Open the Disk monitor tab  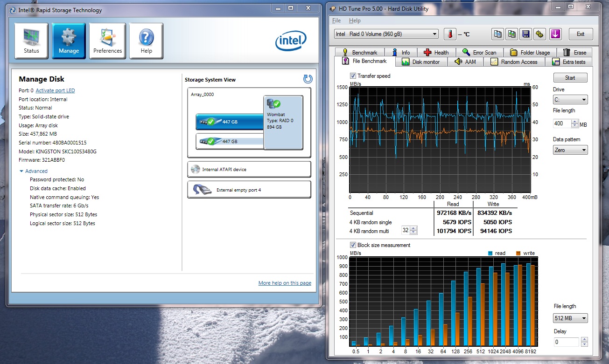[421, 62]
